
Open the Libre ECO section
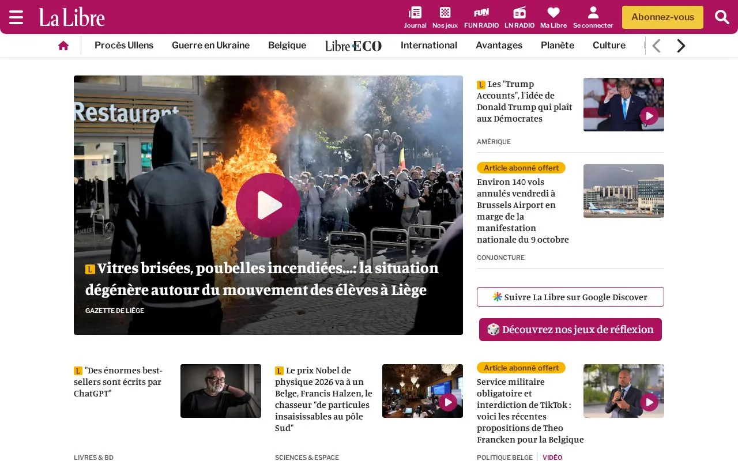(353, 46)
